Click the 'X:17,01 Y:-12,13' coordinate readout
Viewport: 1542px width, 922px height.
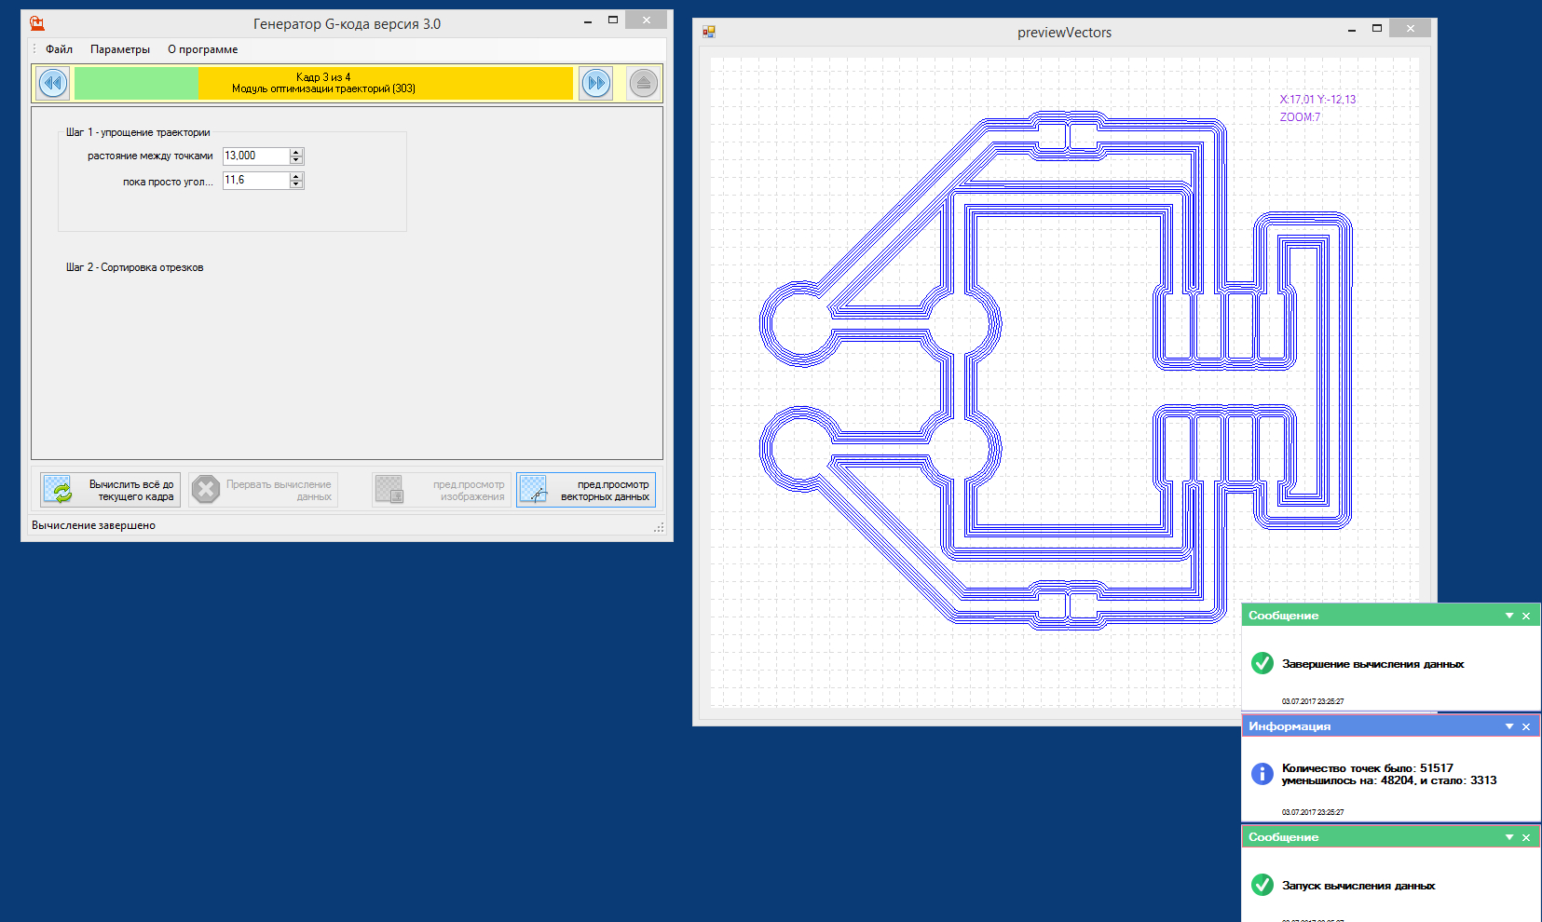[1317, 100]
